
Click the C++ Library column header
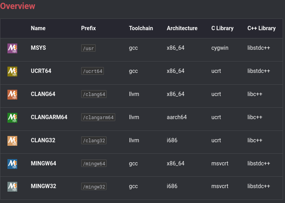click(261, 28)
